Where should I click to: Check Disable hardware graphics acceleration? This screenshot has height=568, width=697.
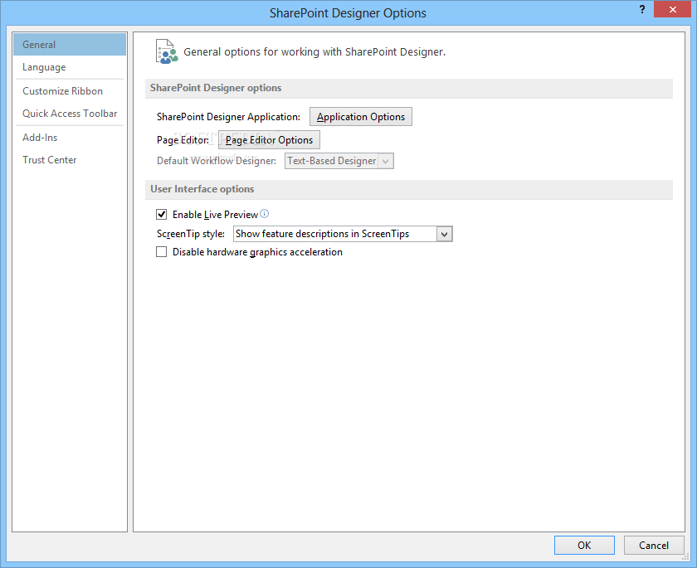coord(161,252)
